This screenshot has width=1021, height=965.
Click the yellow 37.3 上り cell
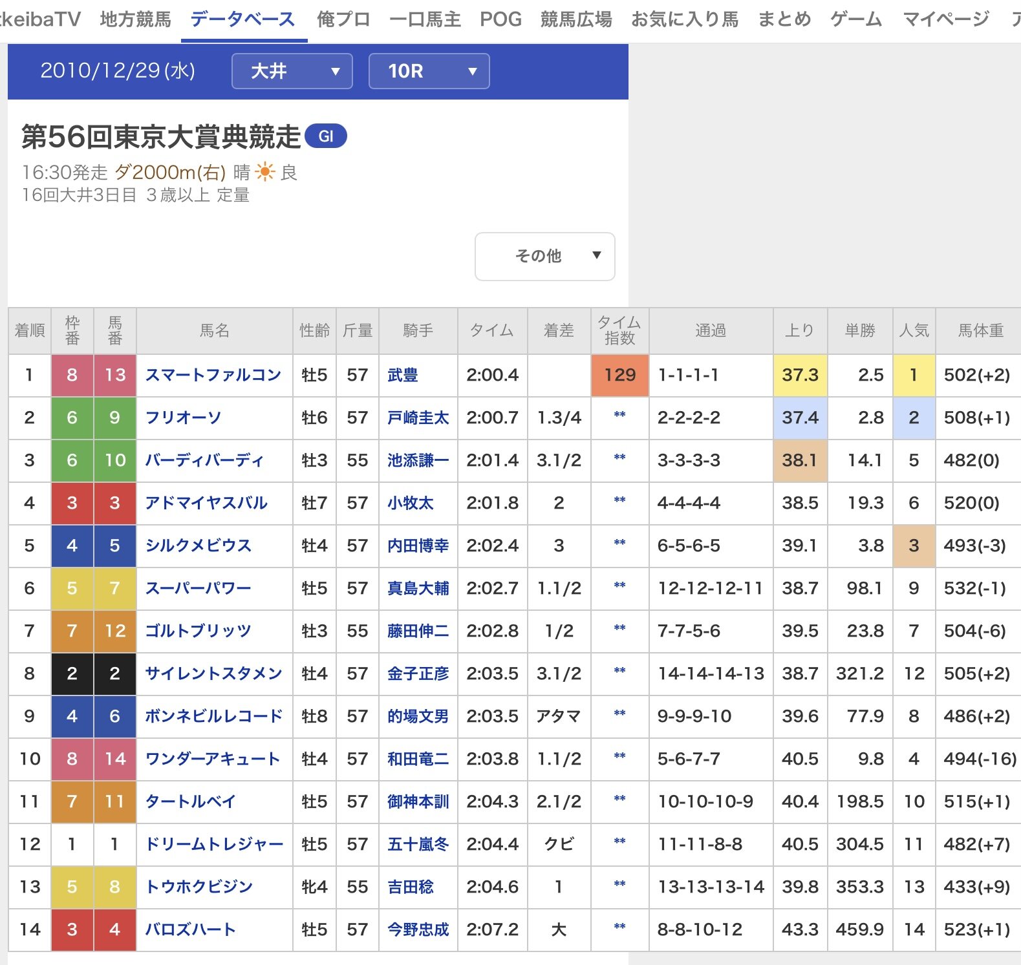click(x=800, y=375)
